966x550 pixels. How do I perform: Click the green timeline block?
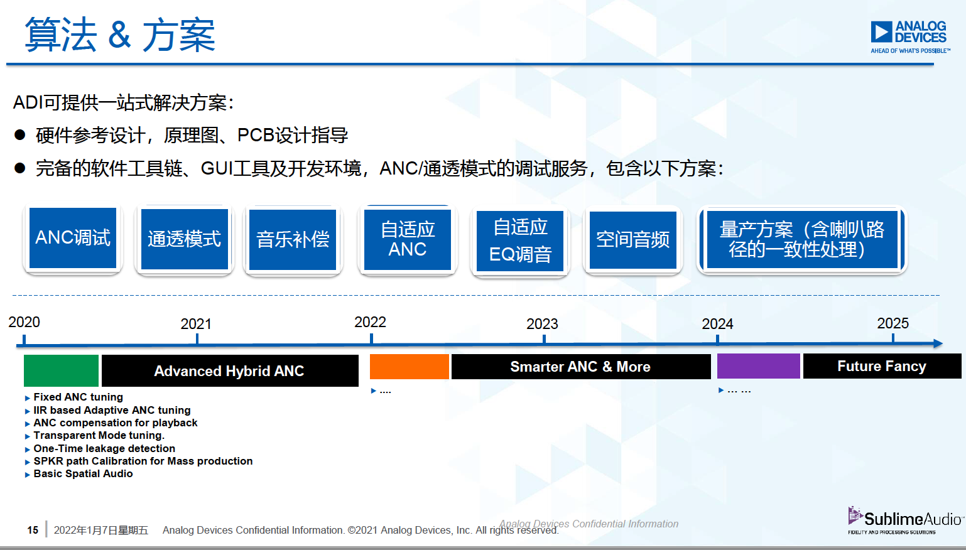pos(61,370)
